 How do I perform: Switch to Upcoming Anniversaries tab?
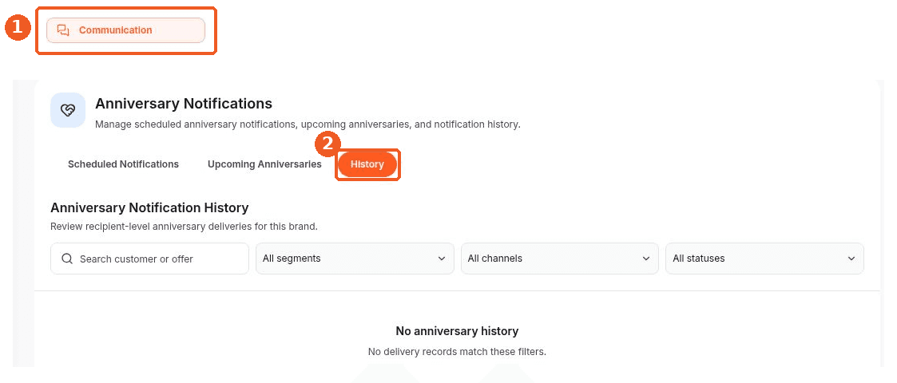coord(264,164)
